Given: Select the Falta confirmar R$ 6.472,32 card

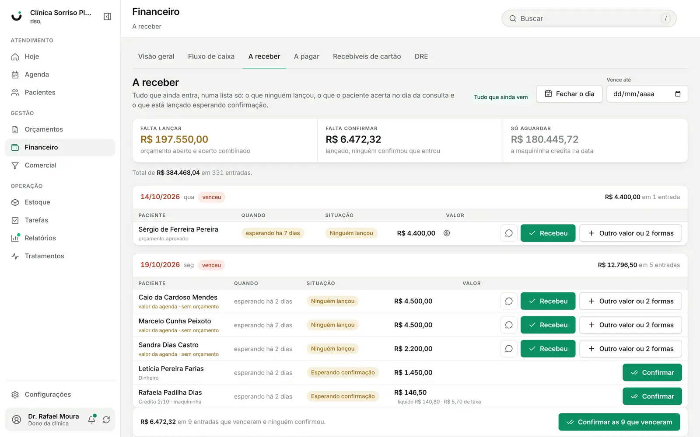Looking at the screenshot, I should click(x=410, y=140).
